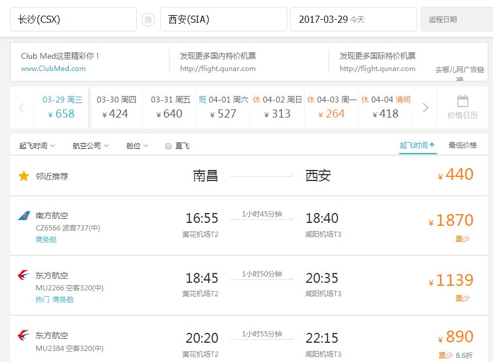Open domestic deals flight.qunar.com link
493x362 pixels.
(x=218, y=69)
